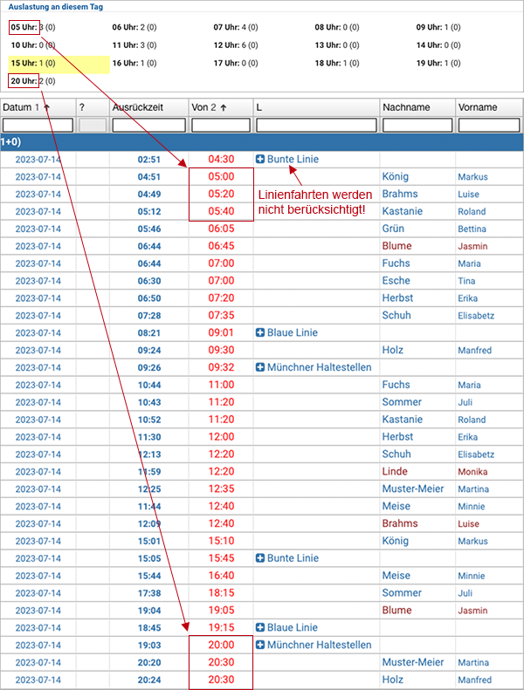Sort by the Von column header
The width and height of the screenshot is (524, 690).
point(221,107)
